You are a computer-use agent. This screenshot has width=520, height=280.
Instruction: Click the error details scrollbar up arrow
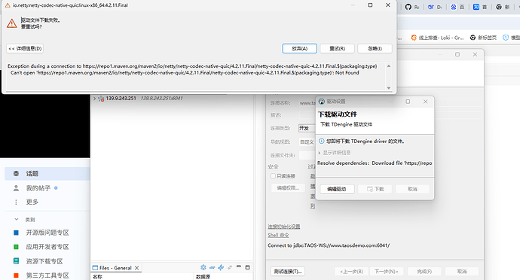pos(389,66)
